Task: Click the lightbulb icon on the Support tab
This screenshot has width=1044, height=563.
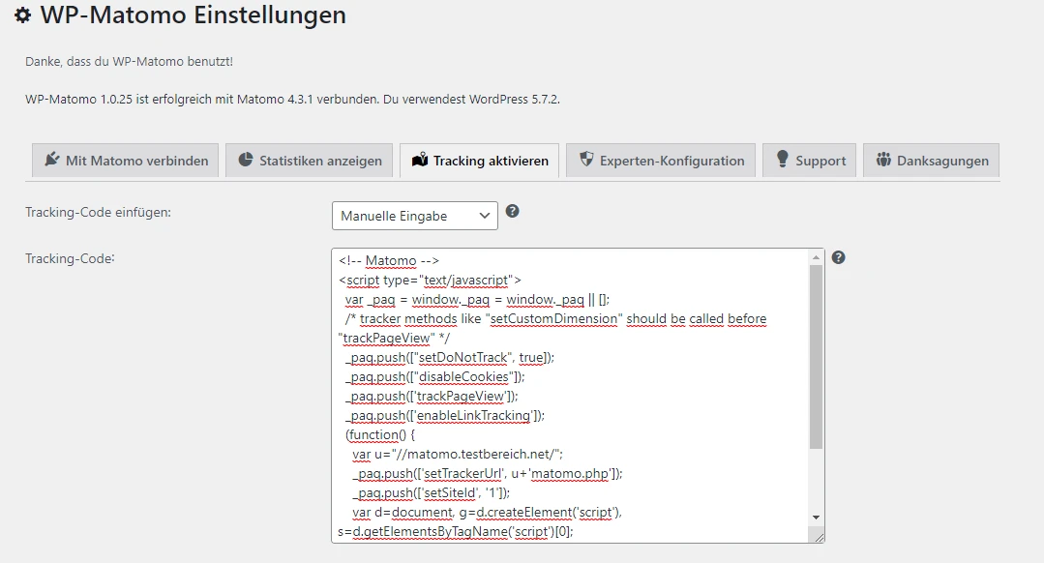Action: [x=782, y=160]
